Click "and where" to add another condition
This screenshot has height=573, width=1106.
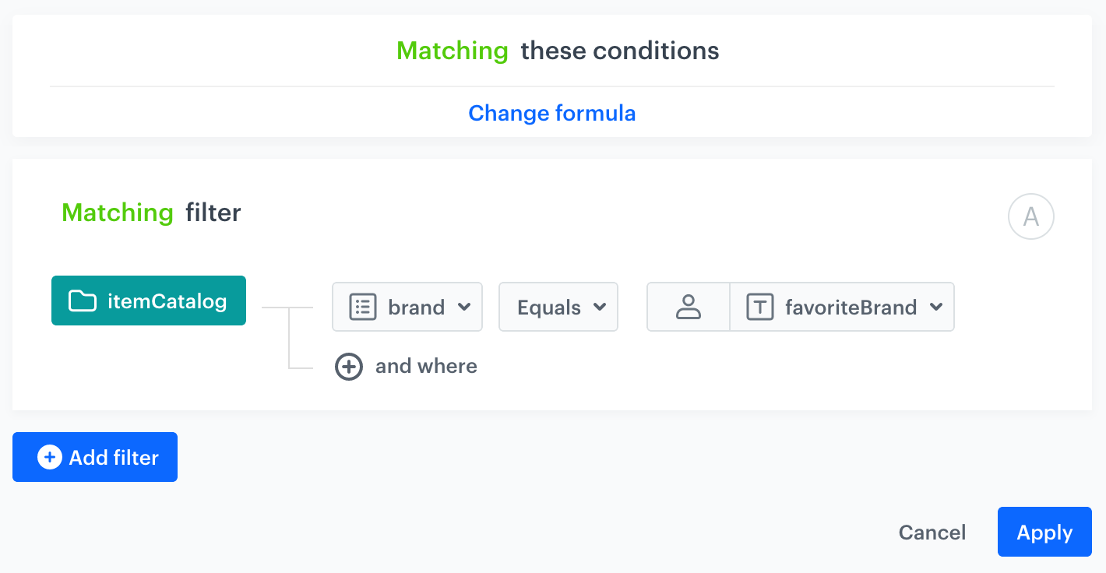(426, 366)
